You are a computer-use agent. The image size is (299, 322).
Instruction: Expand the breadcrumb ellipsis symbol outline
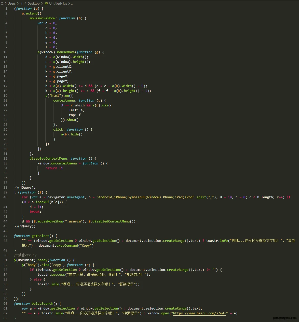tap(72, 3)
